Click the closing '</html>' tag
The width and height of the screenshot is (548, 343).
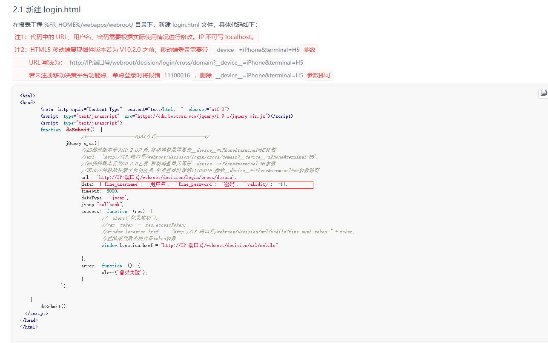pyautogui.click(x=29, y=327)
